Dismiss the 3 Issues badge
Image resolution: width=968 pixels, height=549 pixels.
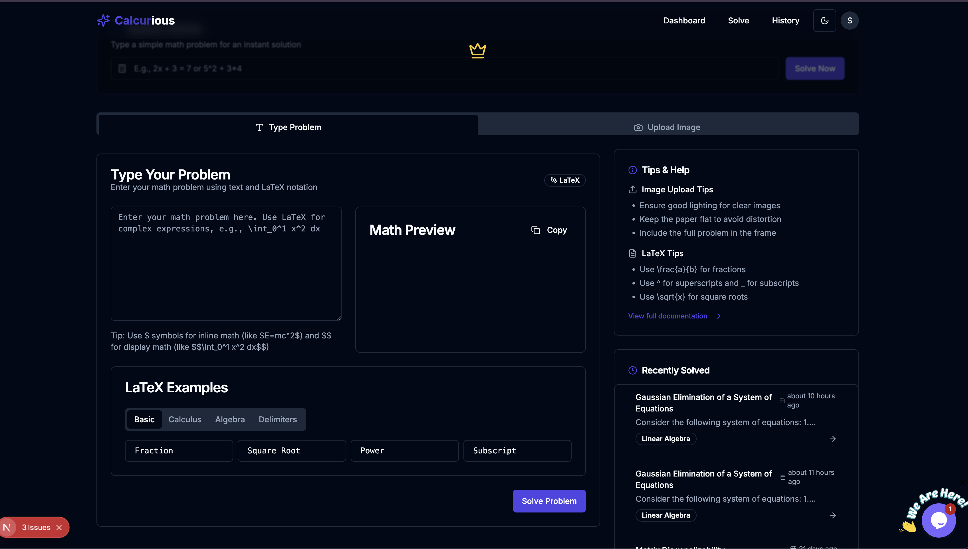click(59, 528)
